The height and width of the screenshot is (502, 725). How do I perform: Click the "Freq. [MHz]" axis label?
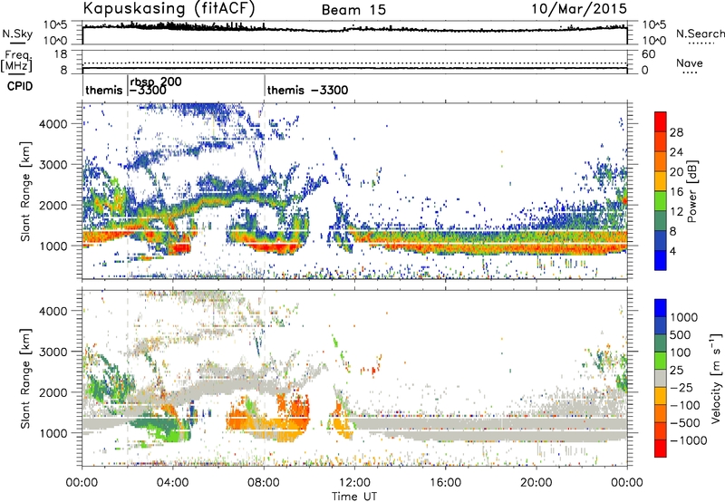pyautogui.click(x=17, y=62)
